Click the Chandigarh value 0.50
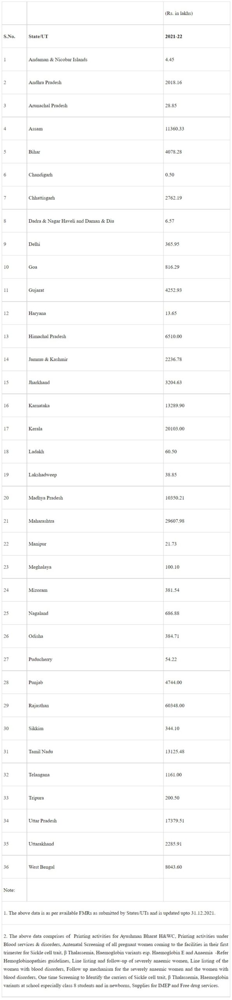This screenshot has height=1000, width=232. coord(169,175)
